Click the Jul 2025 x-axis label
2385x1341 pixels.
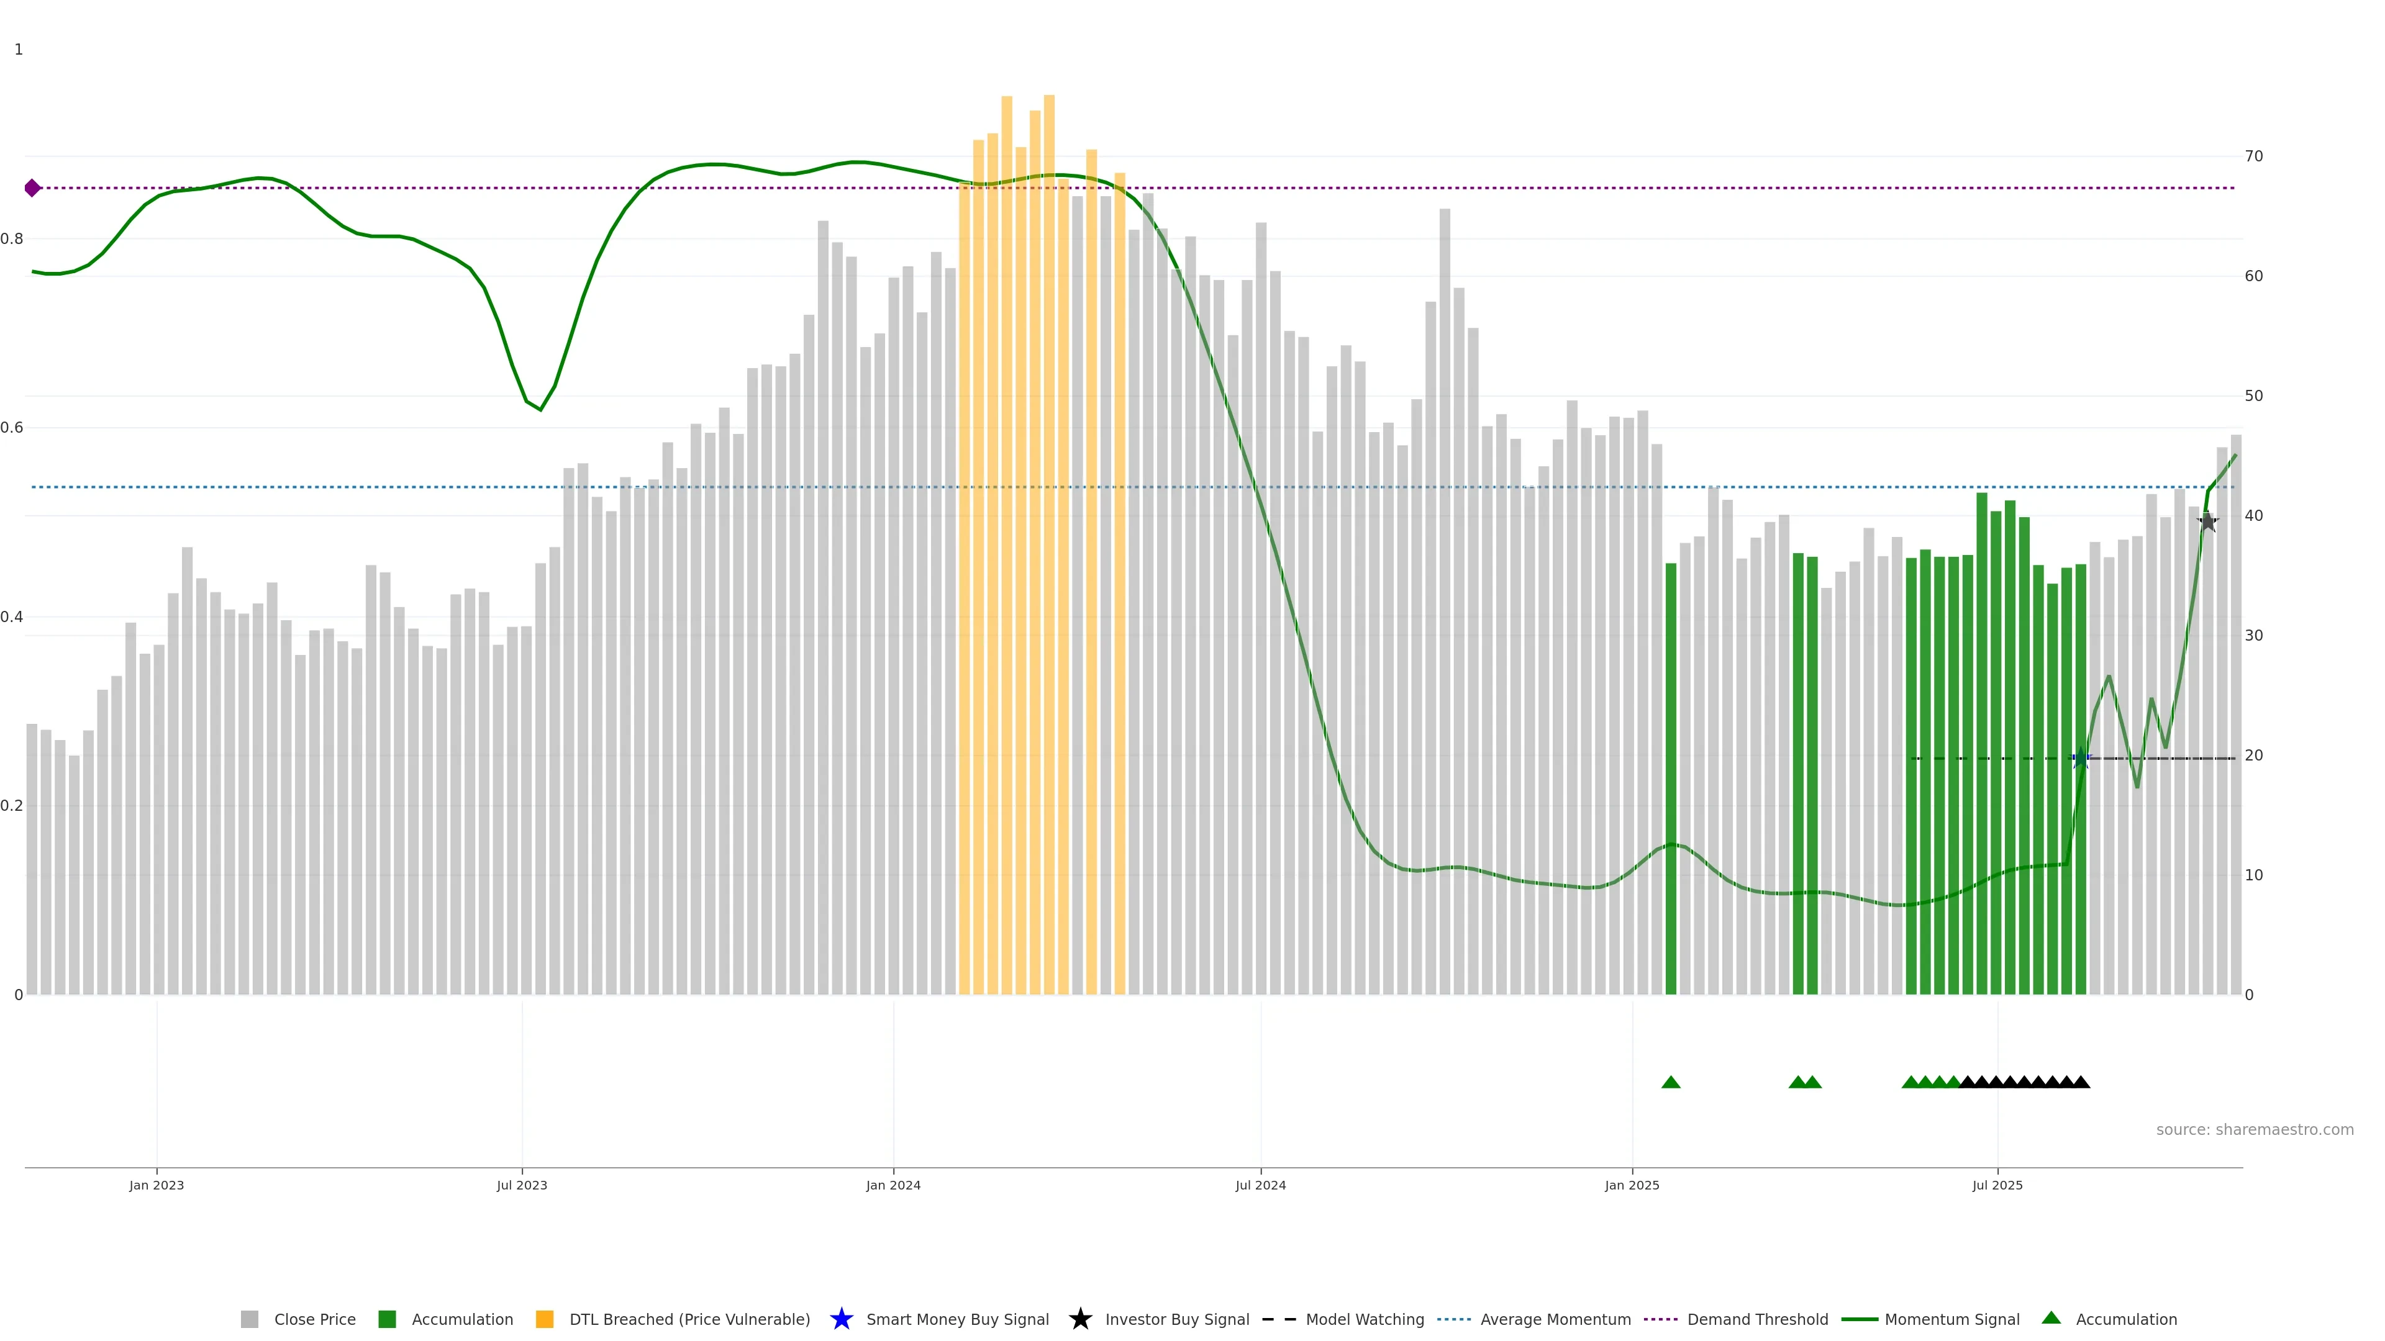[x=1997, y=1185]
